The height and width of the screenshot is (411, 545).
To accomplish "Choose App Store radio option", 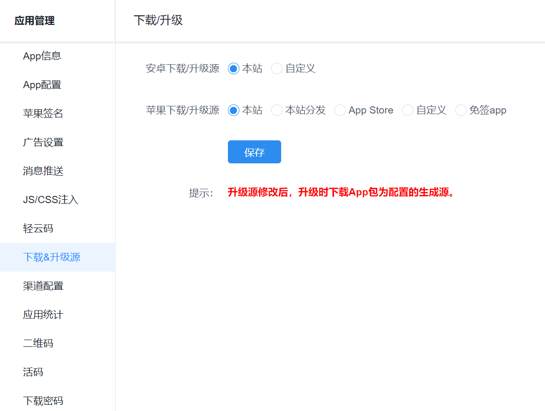I will pyautogui.click(x=340, y=111).
